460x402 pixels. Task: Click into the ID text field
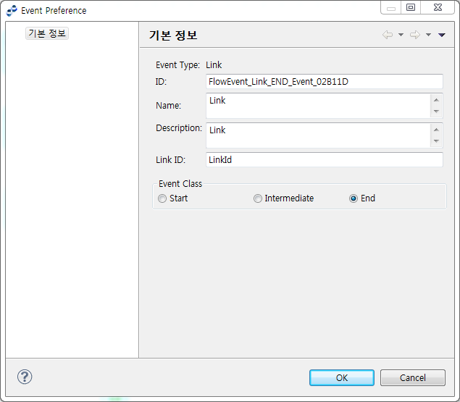324,82
